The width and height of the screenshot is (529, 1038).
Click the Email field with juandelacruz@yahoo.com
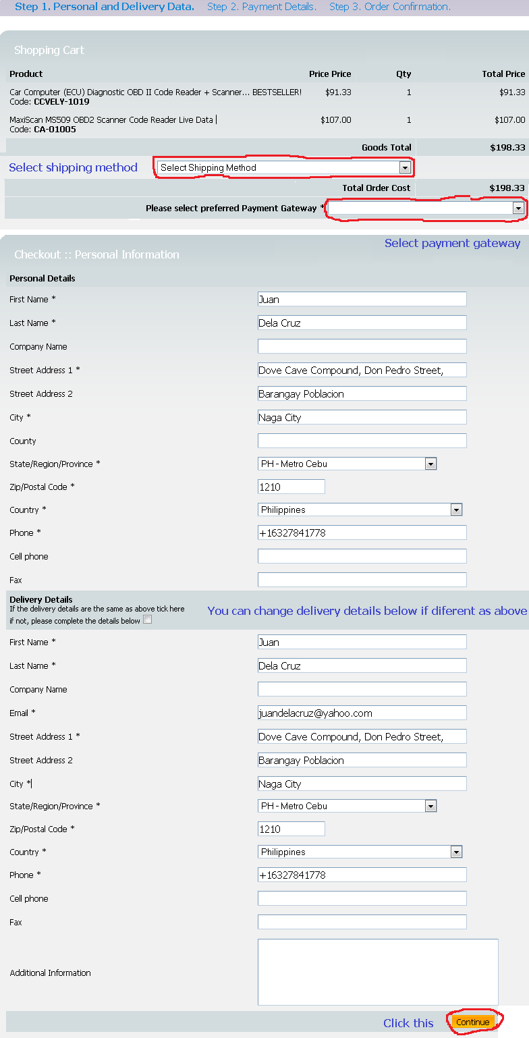pos(362,713)
